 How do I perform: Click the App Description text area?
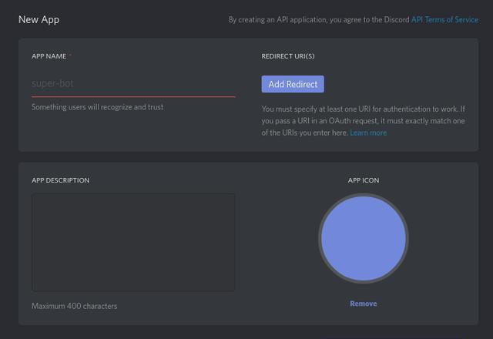pyautogui.click(x=133, y=243)
